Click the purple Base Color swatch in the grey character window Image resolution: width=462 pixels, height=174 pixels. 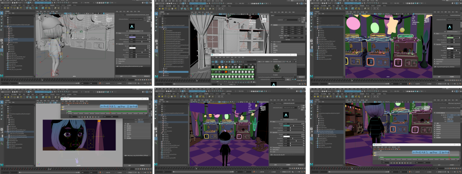click(132, 37)
